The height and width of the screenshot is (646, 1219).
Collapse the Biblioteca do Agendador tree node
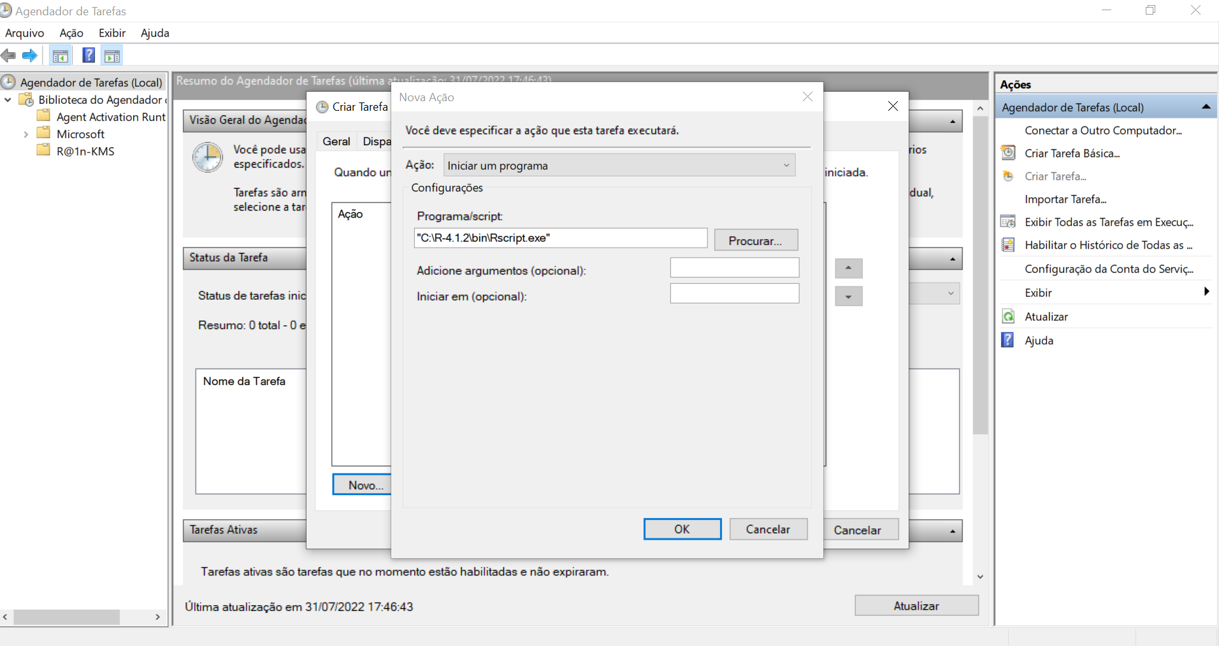pyautogui.click(x=8, y=100)
